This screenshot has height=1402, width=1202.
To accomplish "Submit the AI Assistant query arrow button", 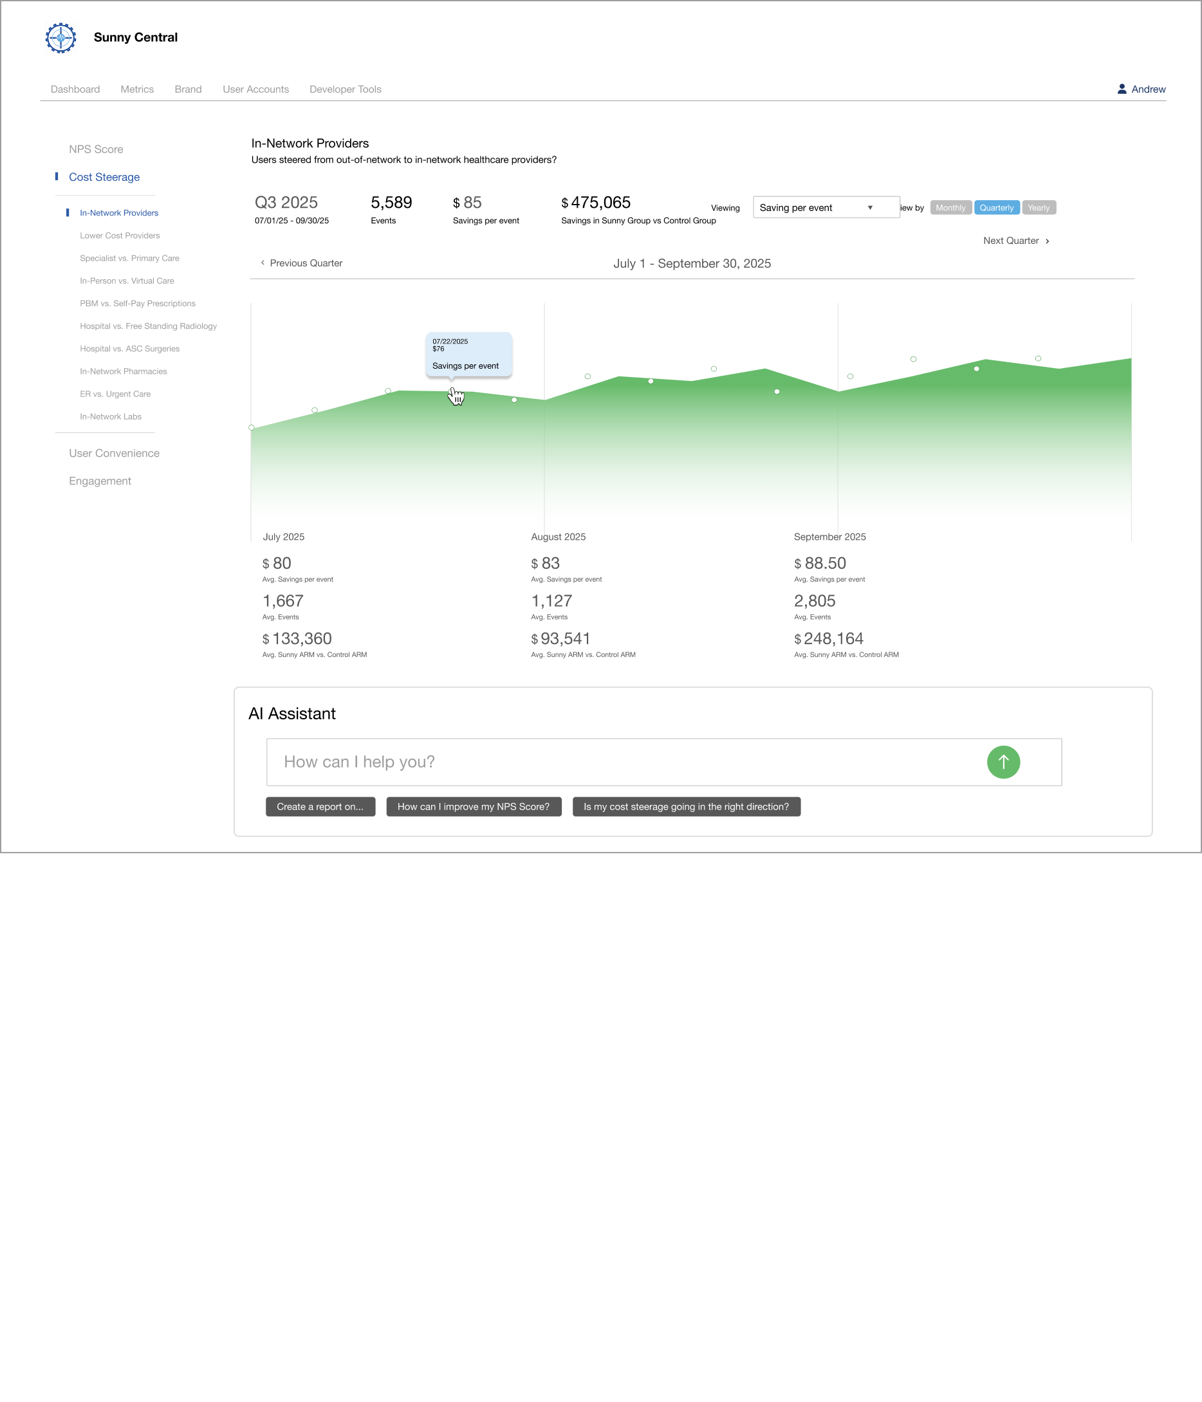I will [1003, 762].
